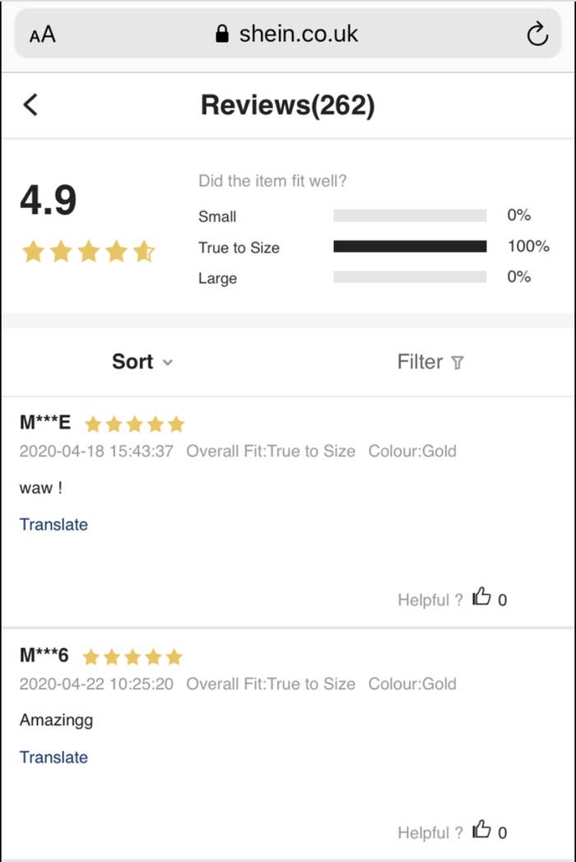Open the AA text size menu
This screenshot has height=862, width=576.
click(42, 35)
